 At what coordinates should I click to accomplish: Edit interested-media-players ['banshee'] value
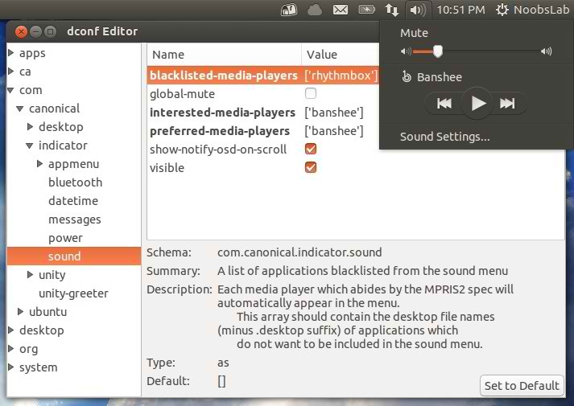tap(334, 113)
